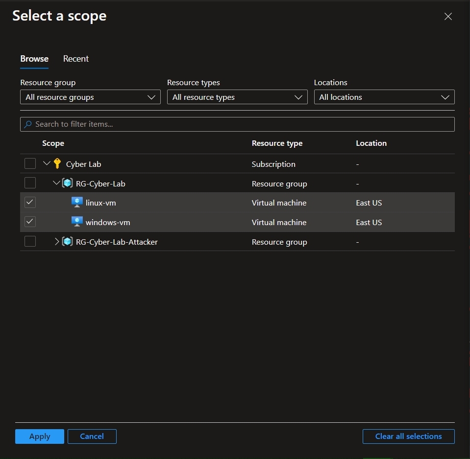This screenshot has width=470, height=459.
Task: Uncheck the linux-vm checkbox
Action: coord(30,202)
